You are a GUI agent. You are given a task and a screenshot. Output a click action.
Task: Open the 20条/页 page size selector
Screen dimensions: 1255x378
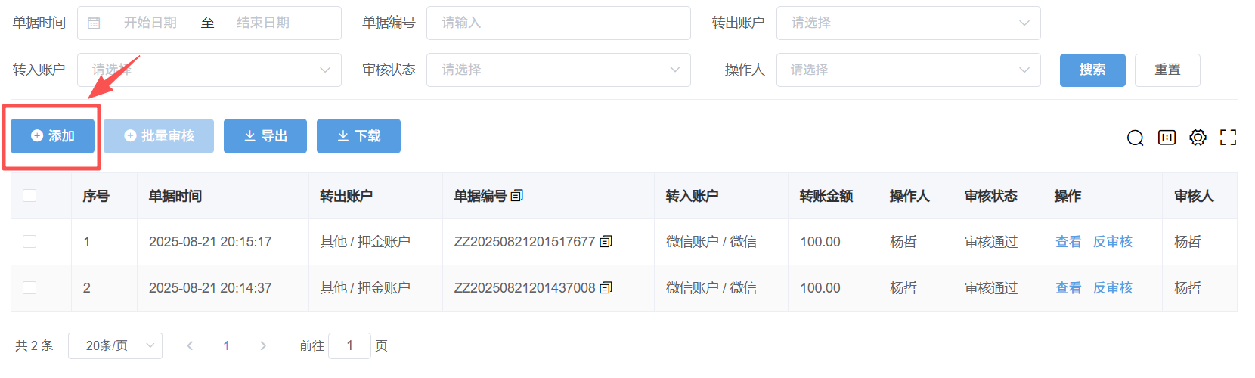(115, 345)
